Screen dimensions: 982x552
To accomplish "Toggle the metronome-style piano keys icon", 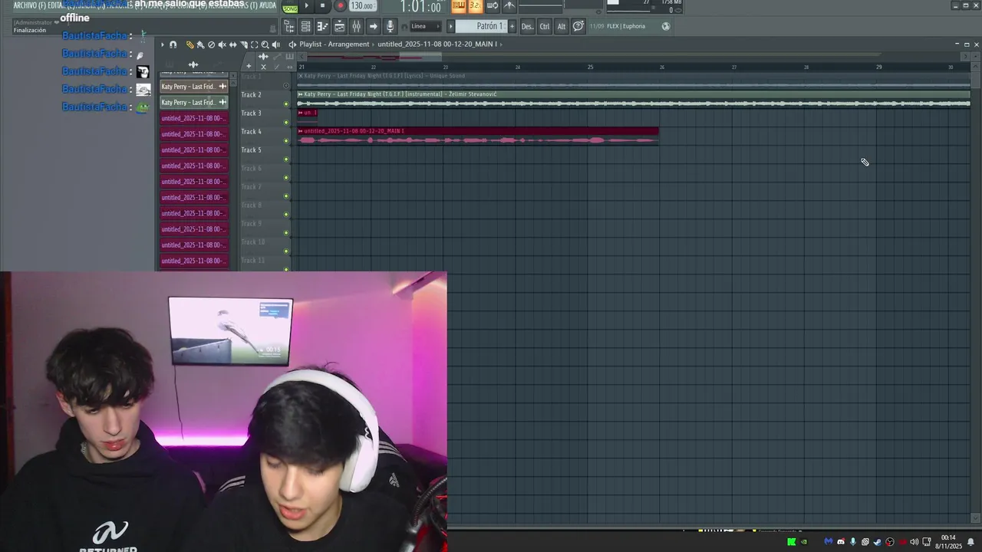I will (459, 6).
